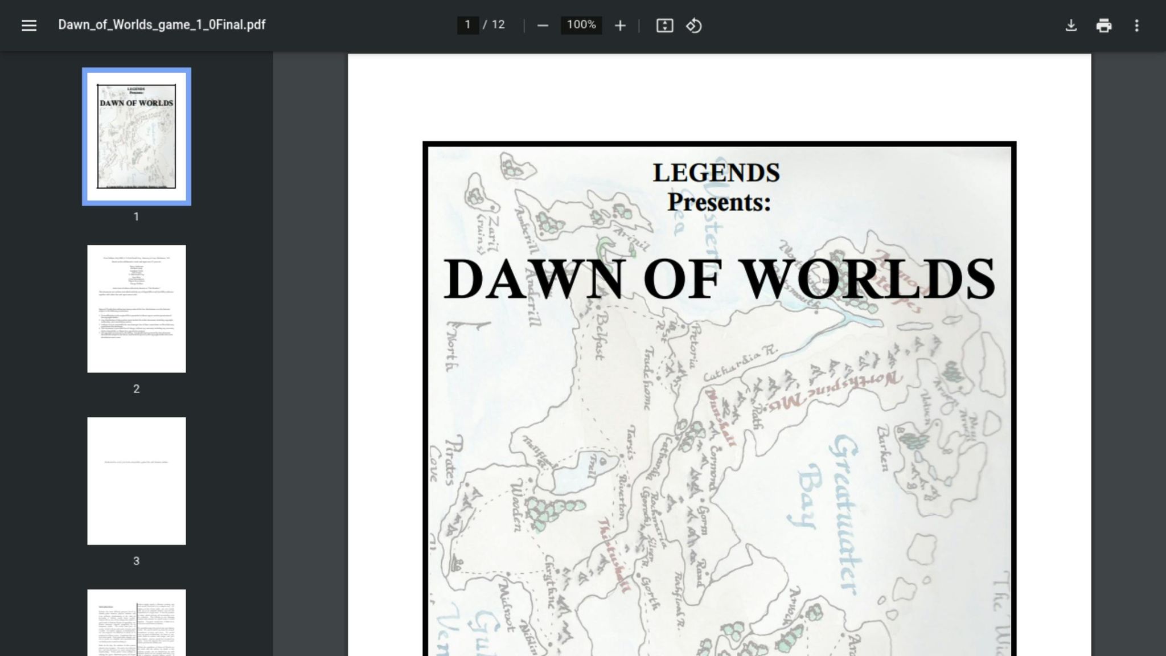This screenshot has width=1166, height=656.
Task: Click the page count label 12
Action: click(499, 25)
